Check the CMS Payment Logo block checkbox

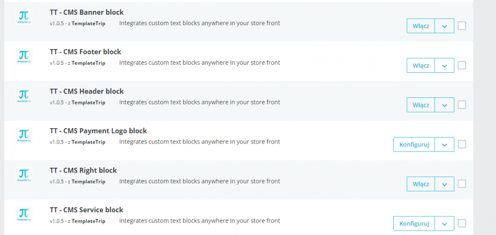[462, 144]
